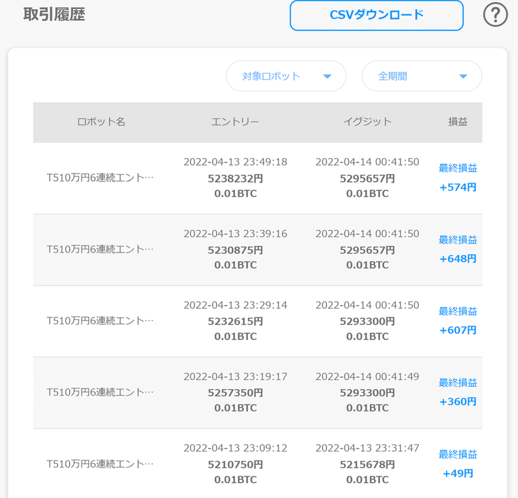Click robot name in 23:49:18 entry row
This screenshot has width=518, height=498.
[100, 178]
